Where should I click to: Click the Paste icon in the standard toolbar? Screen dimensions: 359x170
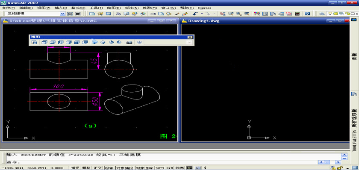[169, 14]
